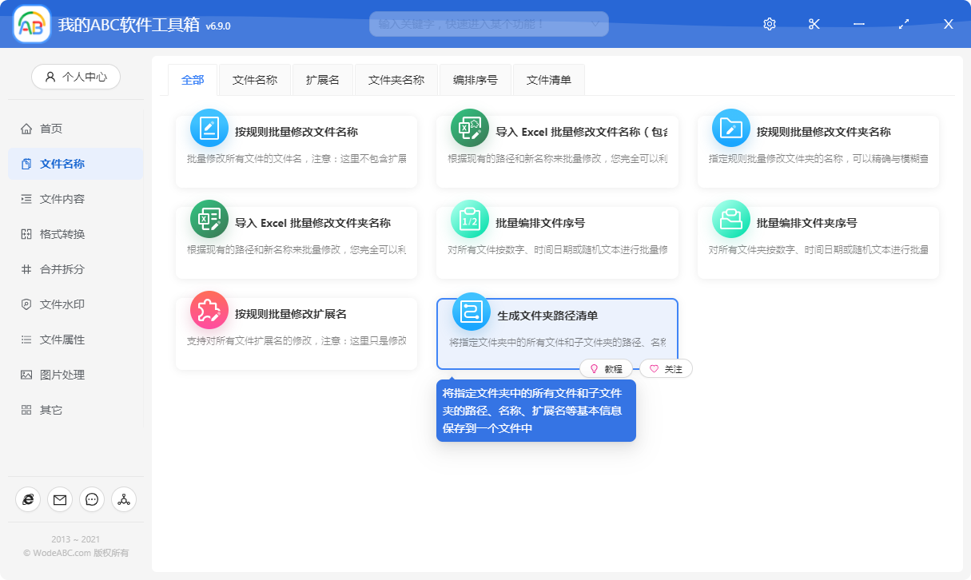Expand the search box dropdown arrow

(x=595, y=23)
